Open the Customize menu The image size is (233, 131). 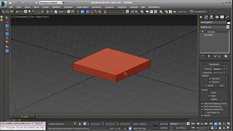[109, 7]
